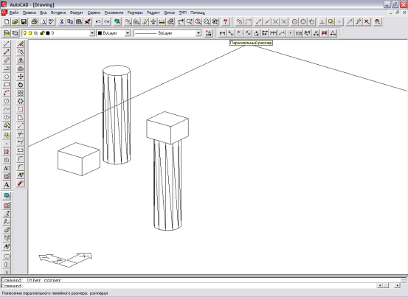The width and height of the screenshot is (408, 297).
Task: Activate the Radius dimension tool
Action: [239, 33]
